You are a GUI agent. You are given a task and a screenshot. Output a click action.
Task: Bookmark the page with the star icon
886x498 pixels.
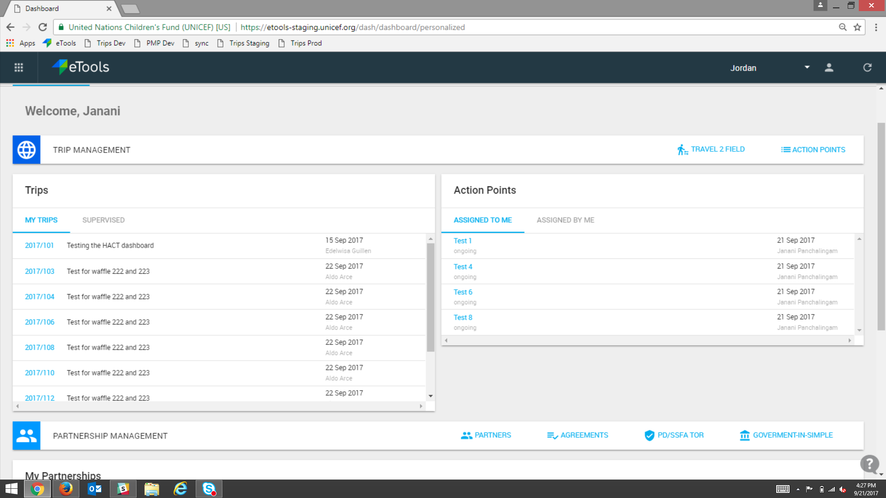pos(858,27)
